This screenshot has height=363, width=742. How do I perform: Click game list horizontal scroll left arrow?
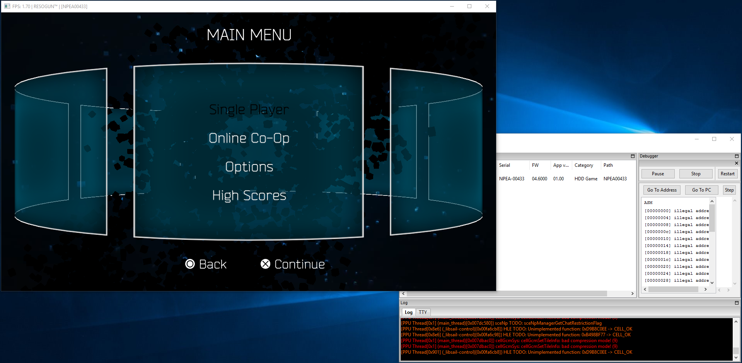403,294
